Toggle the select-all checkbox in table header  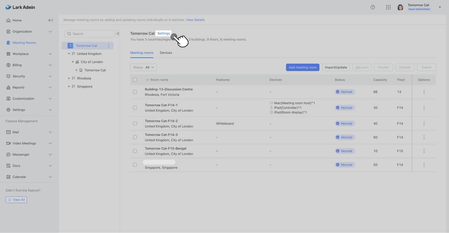[x=135, y=80]
